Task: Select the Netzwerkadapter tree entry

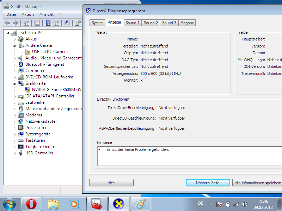Action: [41, 121]
